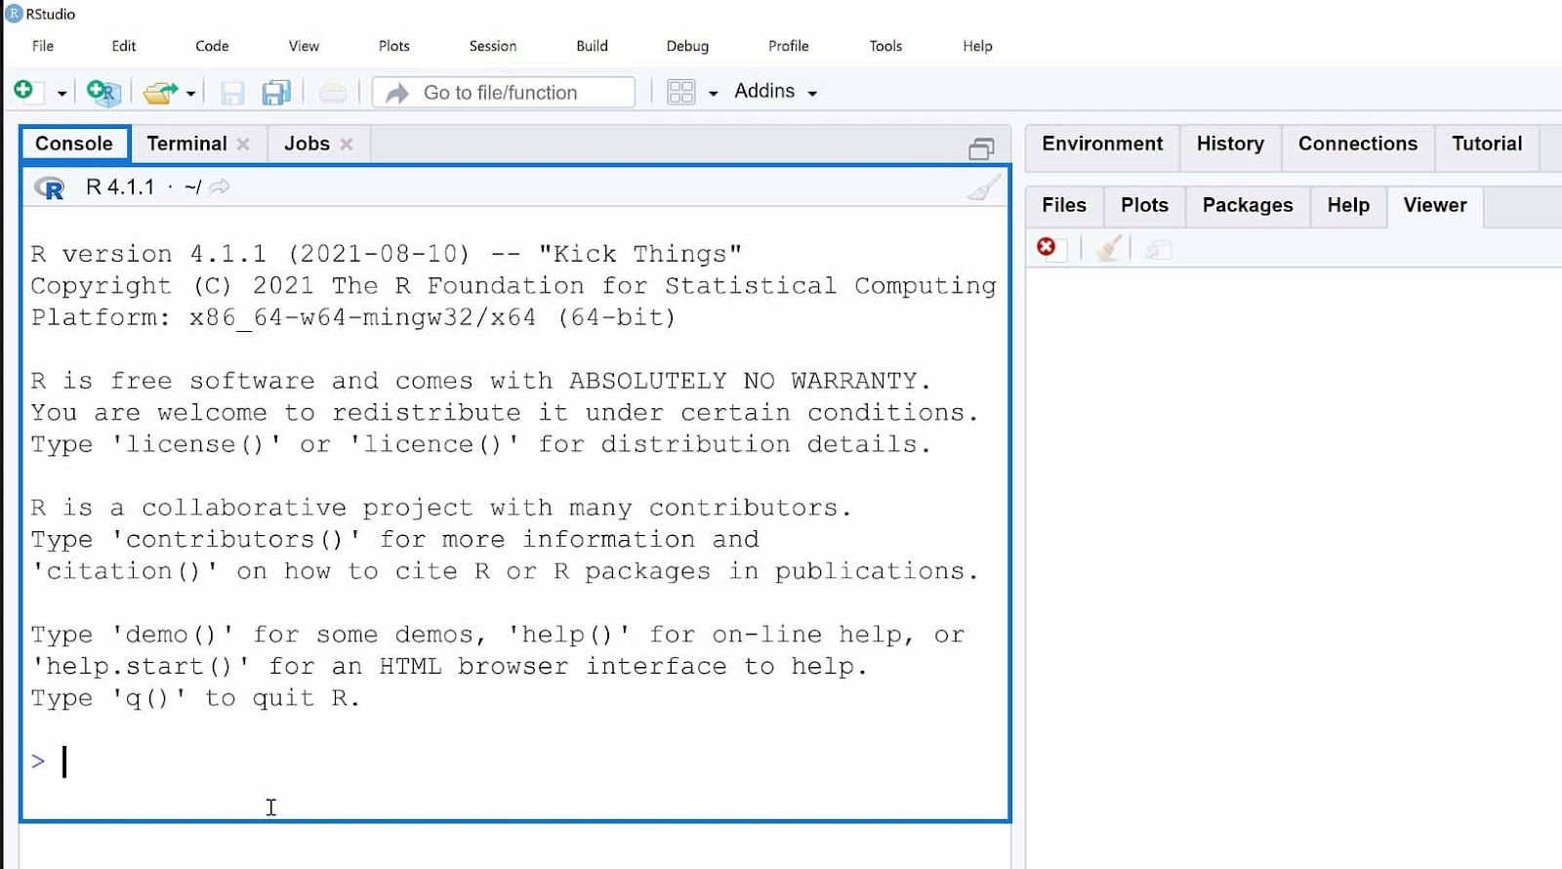This screenshot has width=1562, height=869.
Task: Click the Create a project icon
Action: [x=103, y=93]
